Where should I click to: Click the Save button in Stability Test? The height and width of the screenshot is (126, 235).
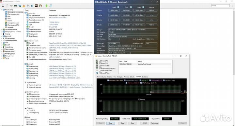133,123
